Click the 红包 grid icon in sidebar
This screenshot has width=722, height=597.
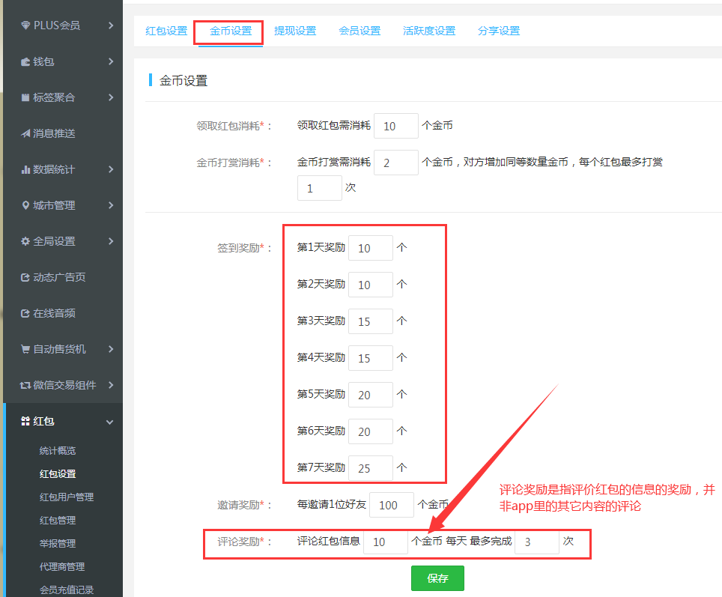click(x=25, y=422)
